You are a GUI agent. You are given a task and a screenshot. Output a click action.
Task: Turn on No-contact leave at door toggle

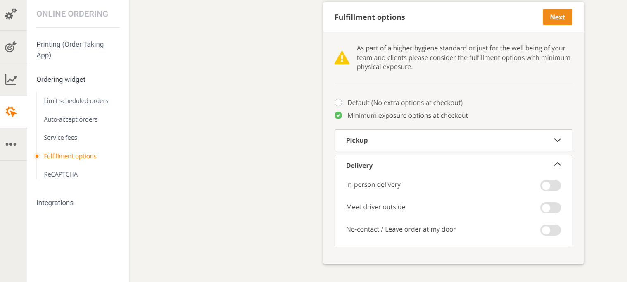pyautogui.click(x=550, y=230)
